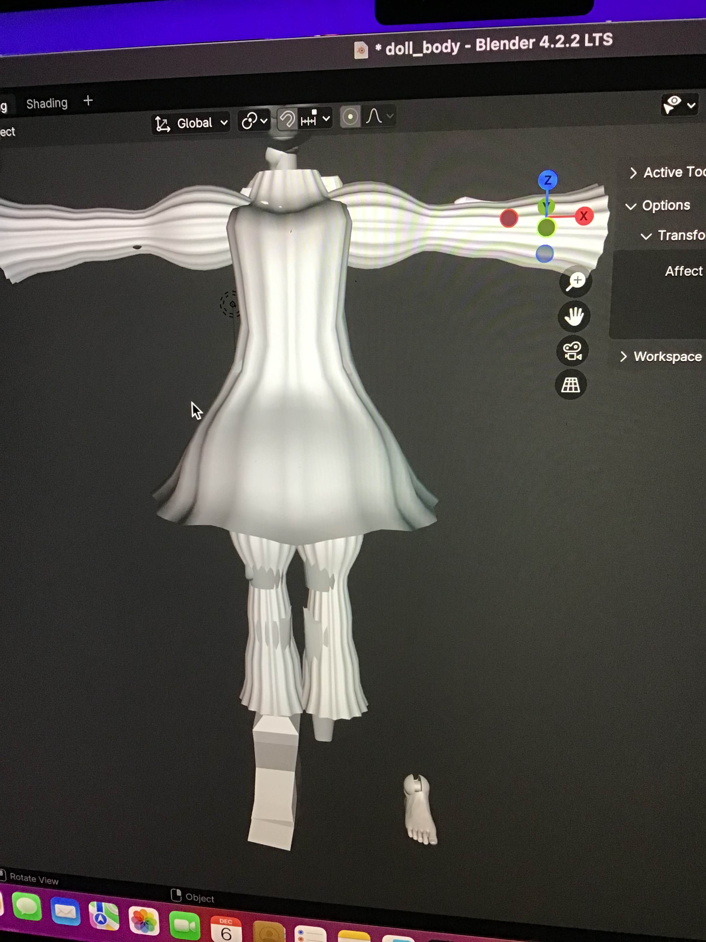Open the Messages app in the dock
Screen dimensions: 706x942
pos(27,907)
